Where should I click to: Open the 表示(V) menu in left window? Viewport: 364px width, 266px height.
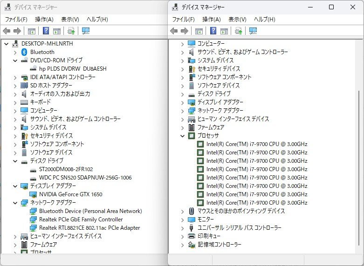tap(69, 20)
